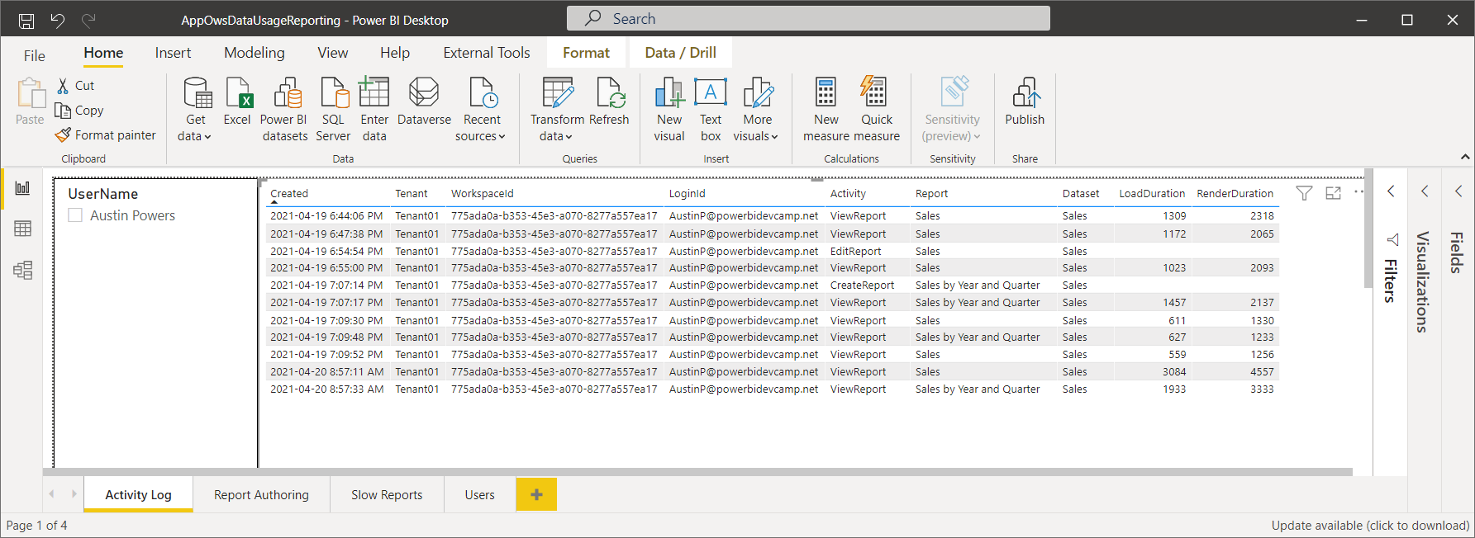Go to the Users page

pyautogui.click(x=479, y=494)
